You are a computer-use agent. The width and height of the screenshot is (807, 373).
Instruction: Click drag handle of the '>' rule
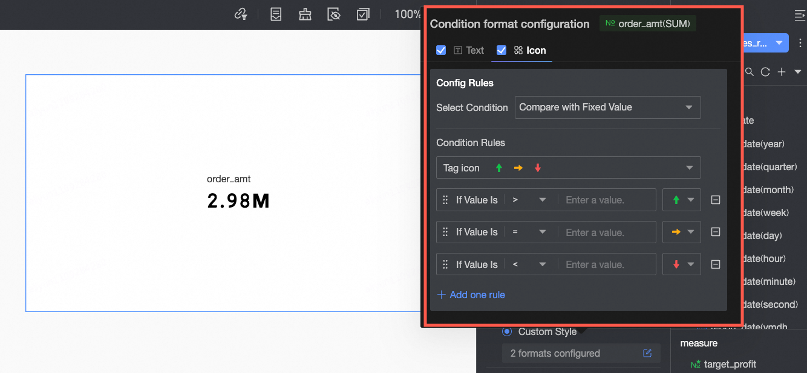(x=446, y=200)
